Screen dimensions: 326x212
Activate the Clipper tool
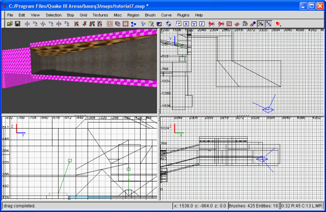click(x=133, y=24)
